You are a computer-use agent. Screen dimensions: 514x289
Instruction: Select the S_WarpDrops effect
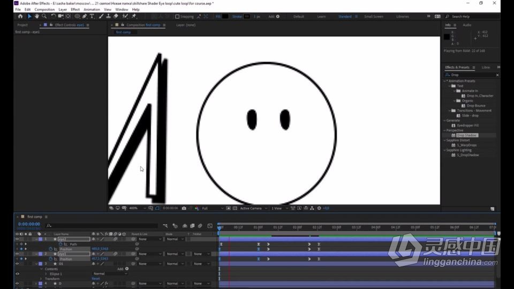[467, 145]
